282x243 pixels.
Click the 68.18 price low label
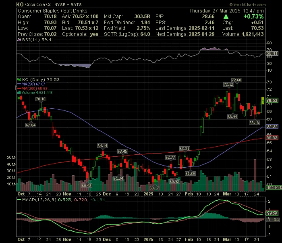coord(254,123)
